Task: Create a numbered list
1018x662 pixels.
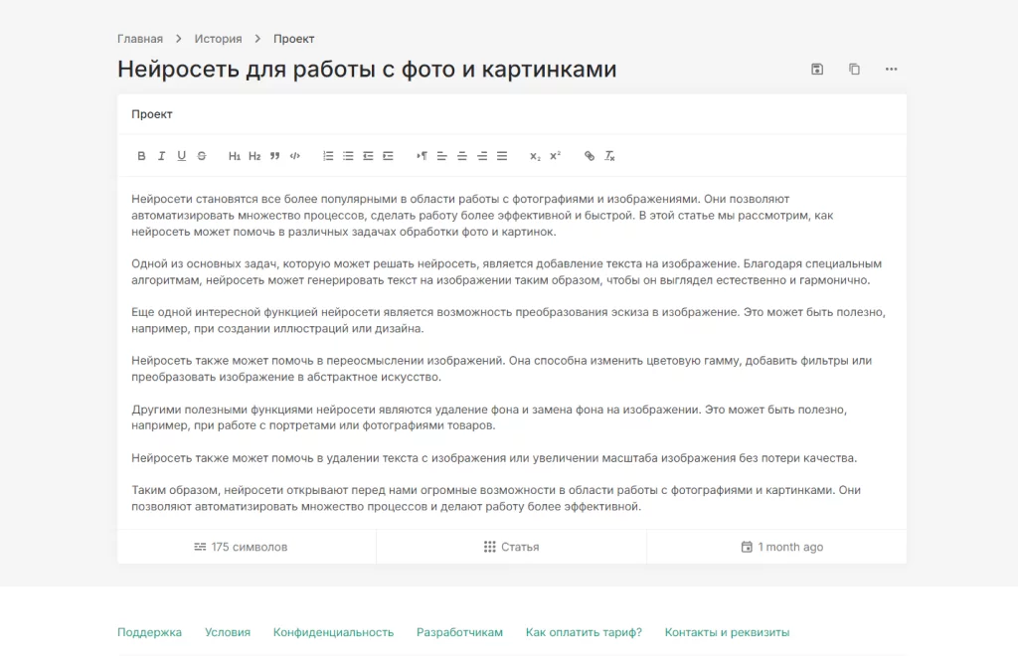Action: (x=327, y=156)
